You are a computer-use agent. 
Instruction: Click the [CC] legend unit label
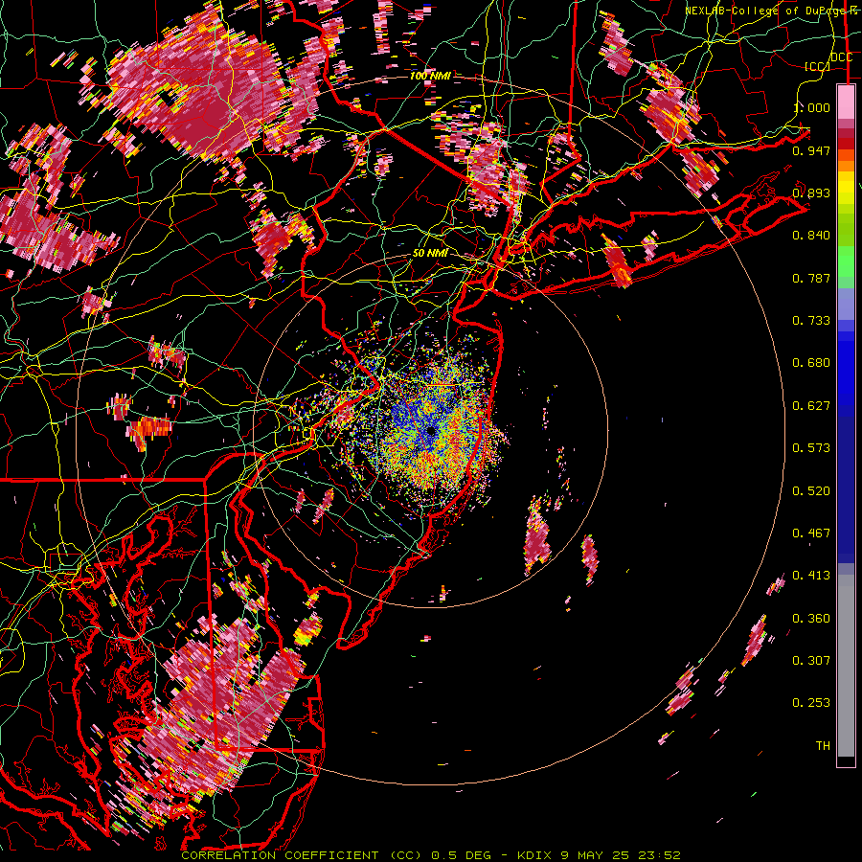pyautogui.click(x=817, y=66)
